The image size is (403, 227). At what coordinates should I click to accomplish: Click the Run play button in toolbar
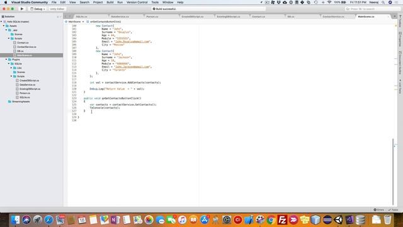22,9
